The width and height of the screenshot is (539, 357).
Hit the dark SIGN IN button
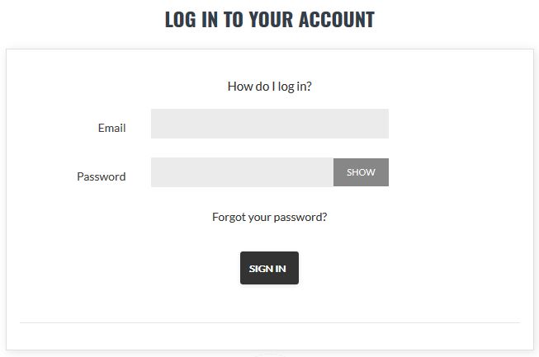[269, 268]
